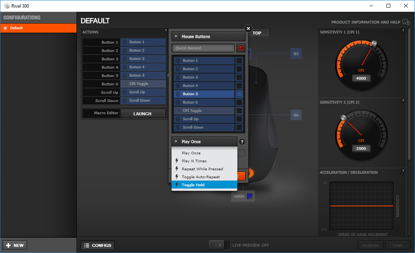Click the plus icon on NEW button
This screenshot has height=253, width=415.
8,245
